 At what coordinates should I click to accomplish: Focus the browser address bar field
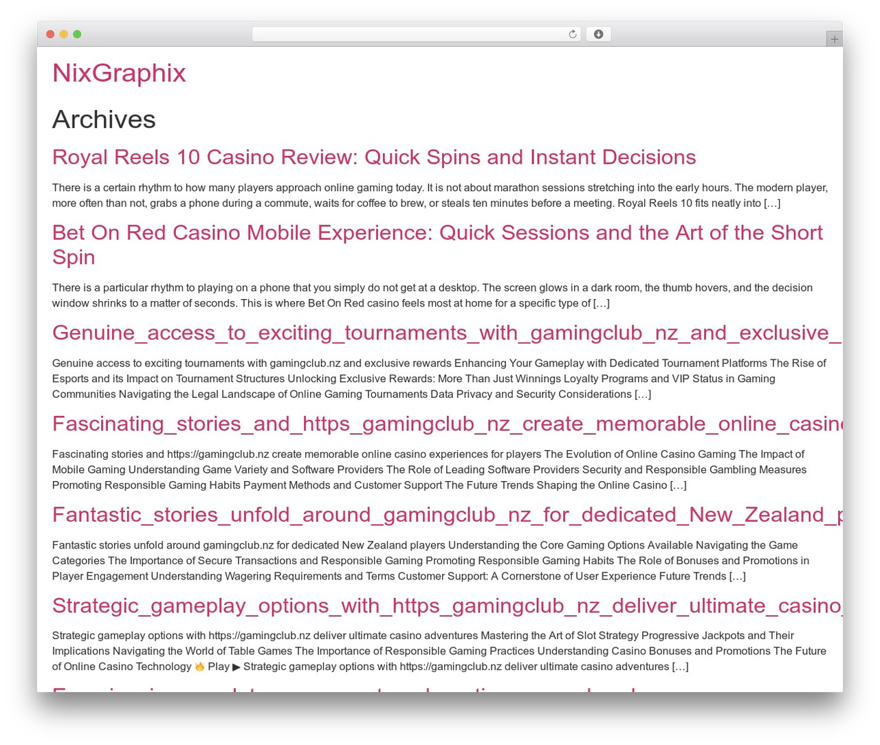417,34
